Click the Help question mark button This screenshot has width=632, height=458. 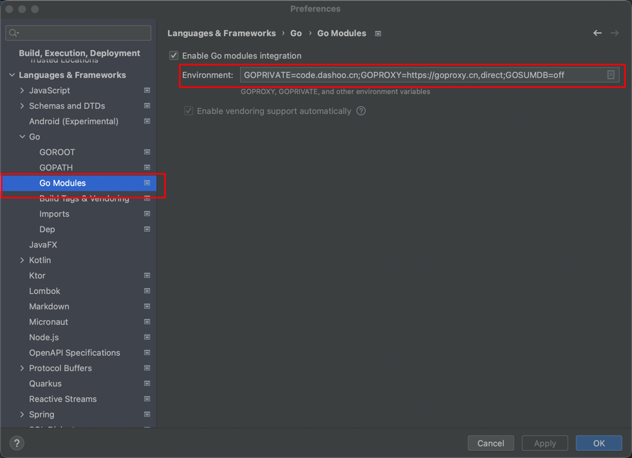pyautogui.click(x=17, y=443)
